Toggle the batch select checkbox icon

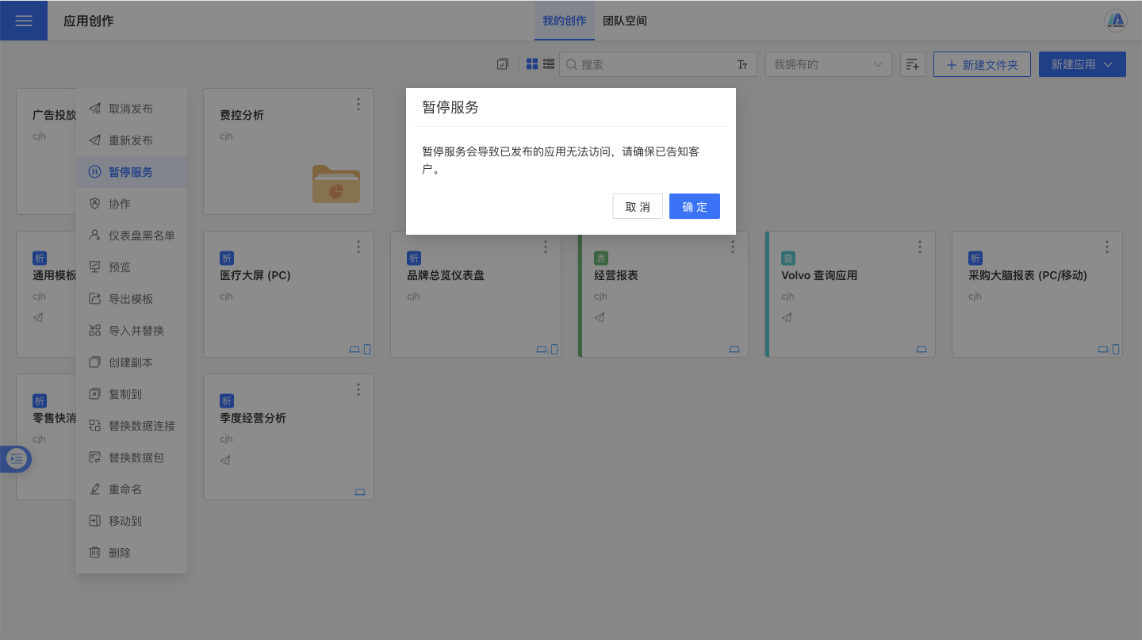503,64
